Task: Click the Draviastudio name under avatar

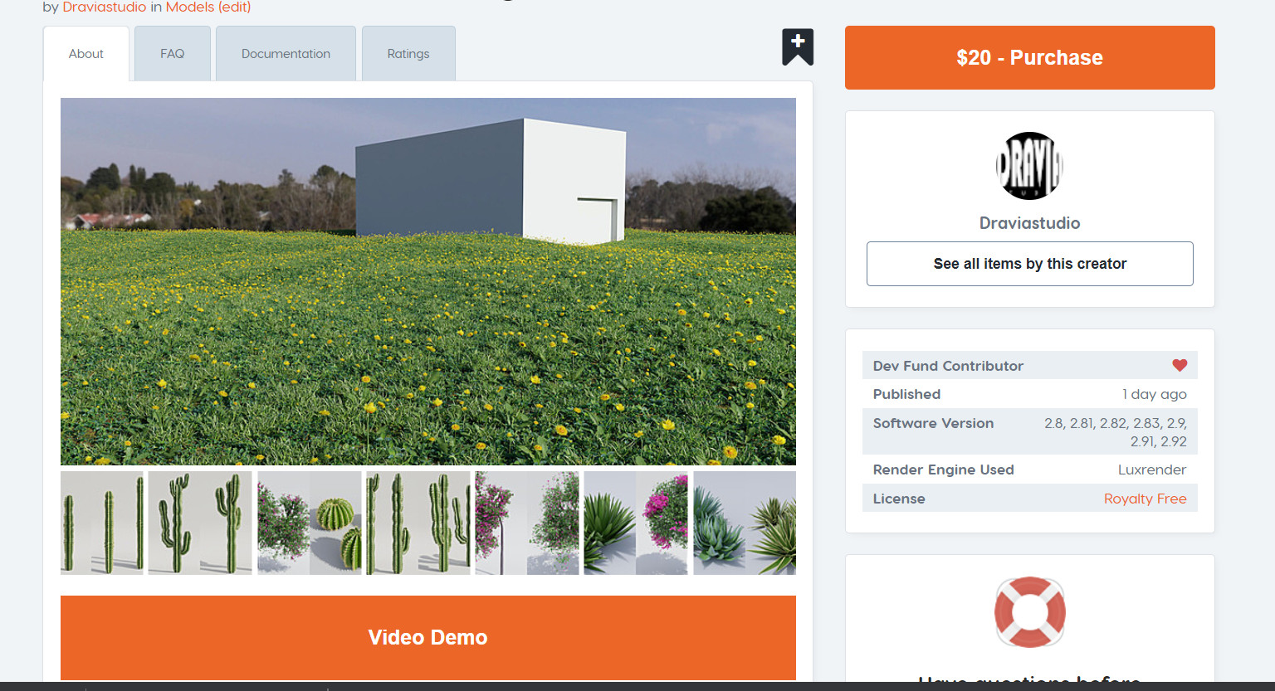Action: [1029, 223]
